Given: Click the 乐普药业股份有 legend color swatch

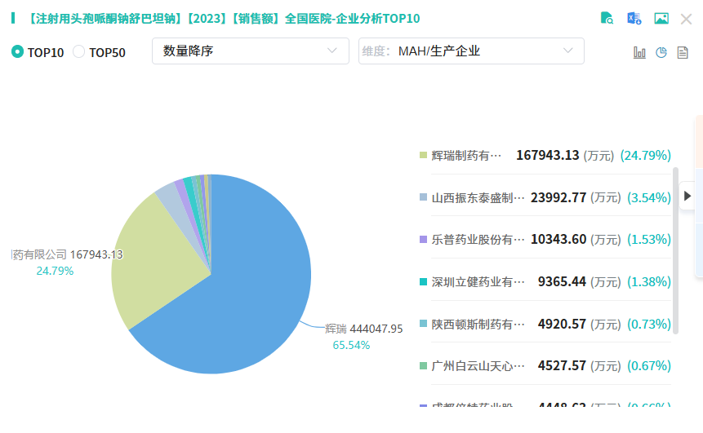Looking at the screenshot, I should 423,240.
